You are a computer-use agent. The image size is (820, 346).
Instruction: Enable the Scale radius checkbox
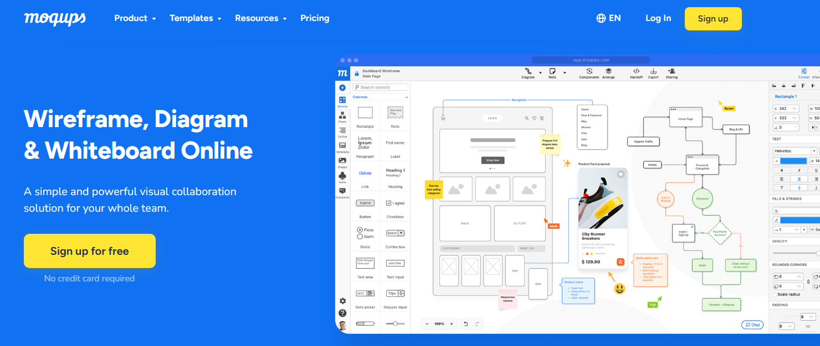(775, 294)
